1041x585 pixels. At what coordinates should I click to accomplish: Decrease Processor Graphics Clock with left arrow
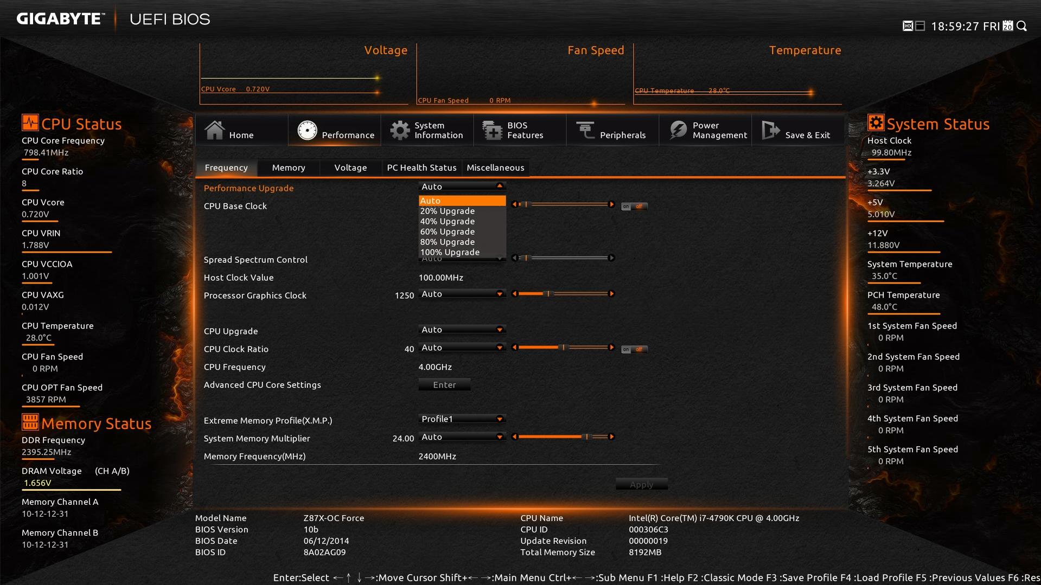515,294
